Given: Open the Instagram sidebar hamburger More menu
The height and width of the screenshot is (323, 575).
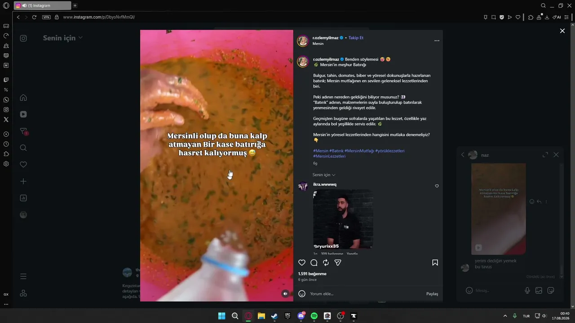Looking at the screenshot, I should [x=23, y=276].
